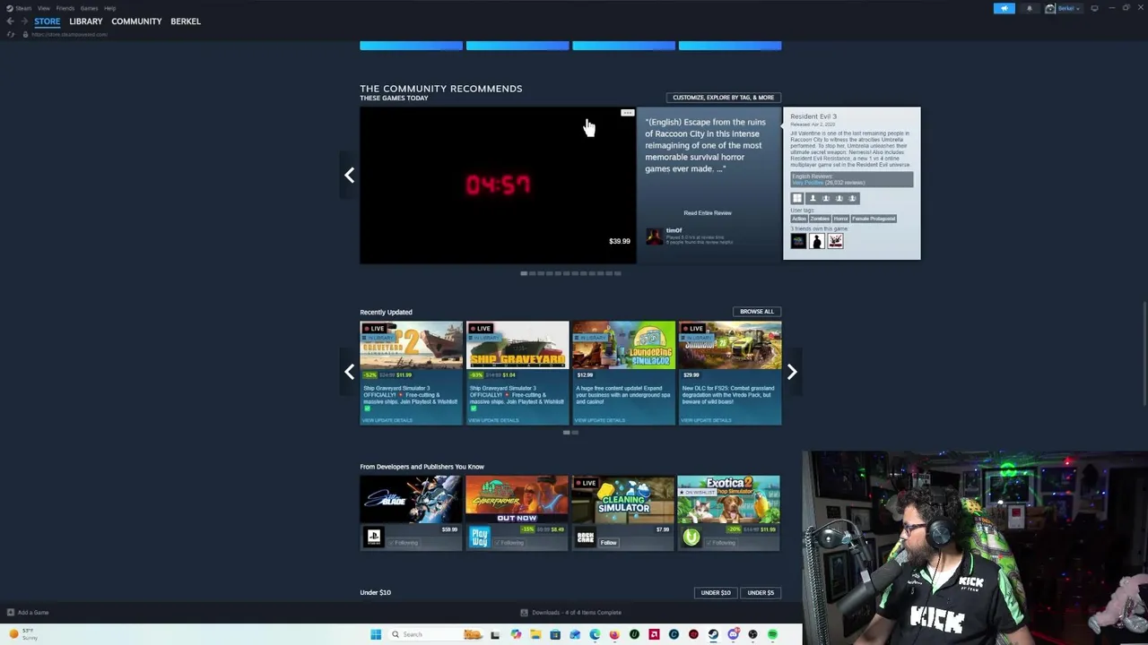Image resolution: width=1148 pixels, height=645 pixels.
Task: Open Cyberfarmer game capsule
Action: [517, 500]
